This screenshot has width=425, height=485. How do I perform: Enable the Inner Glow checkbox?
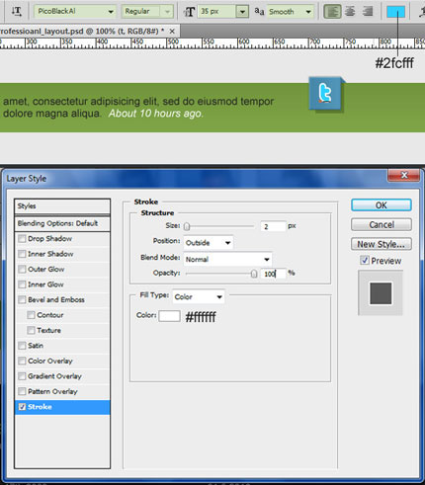click(22, 284)
